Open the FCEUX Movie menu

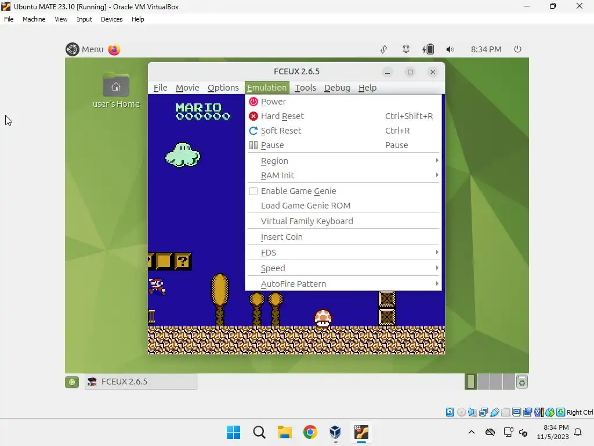(187, 88)
